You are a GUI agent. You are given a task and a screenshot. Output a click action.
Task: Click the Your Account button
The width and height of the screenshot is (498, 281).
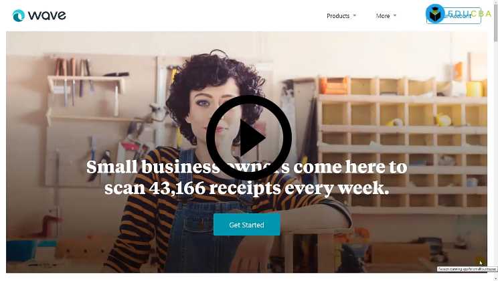point(454,16)
